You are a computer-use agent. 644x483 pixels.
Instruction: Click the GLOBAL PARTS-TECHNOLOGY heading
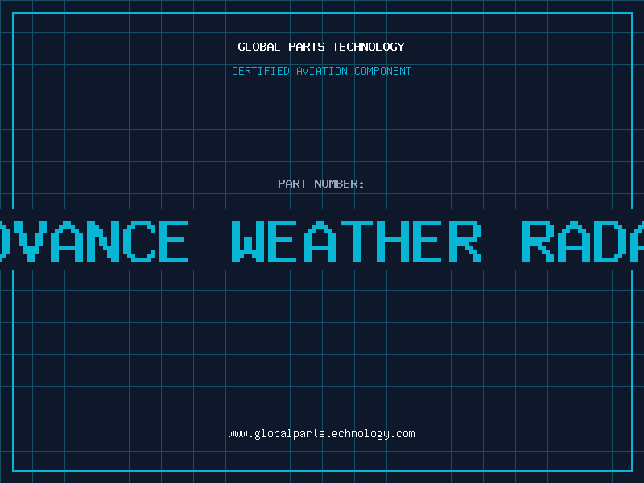point(321,47)
